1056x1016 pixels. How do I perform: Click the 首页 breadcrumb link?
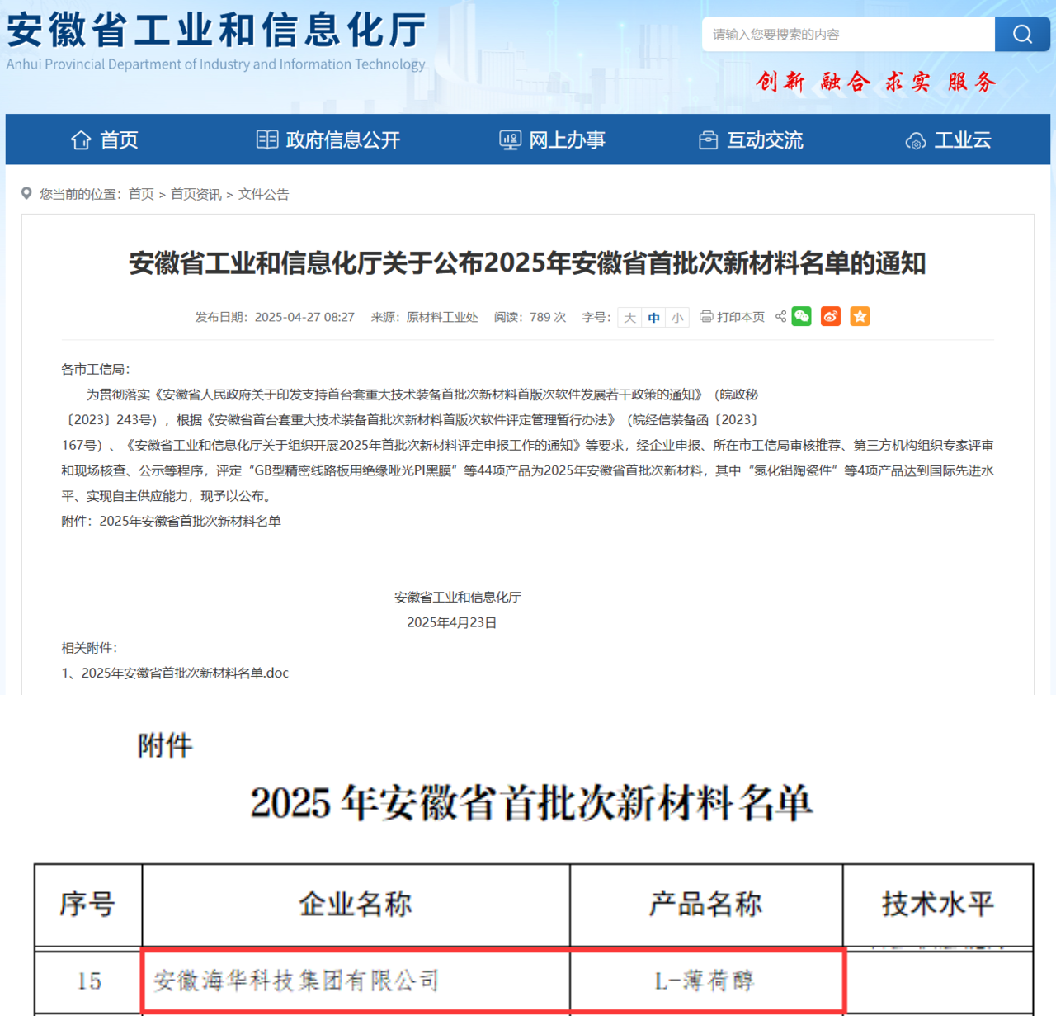click(x=141, y=195)
